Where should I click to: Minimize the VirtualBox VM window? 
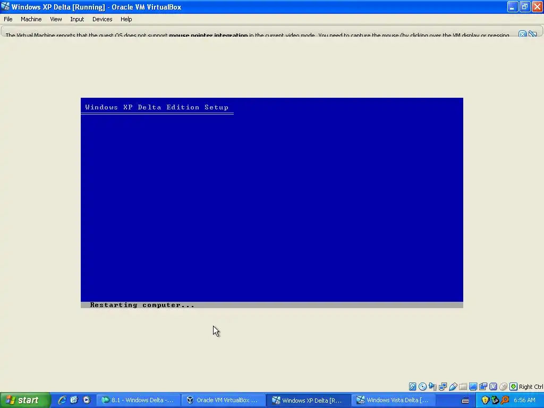(x=513, y=6)
